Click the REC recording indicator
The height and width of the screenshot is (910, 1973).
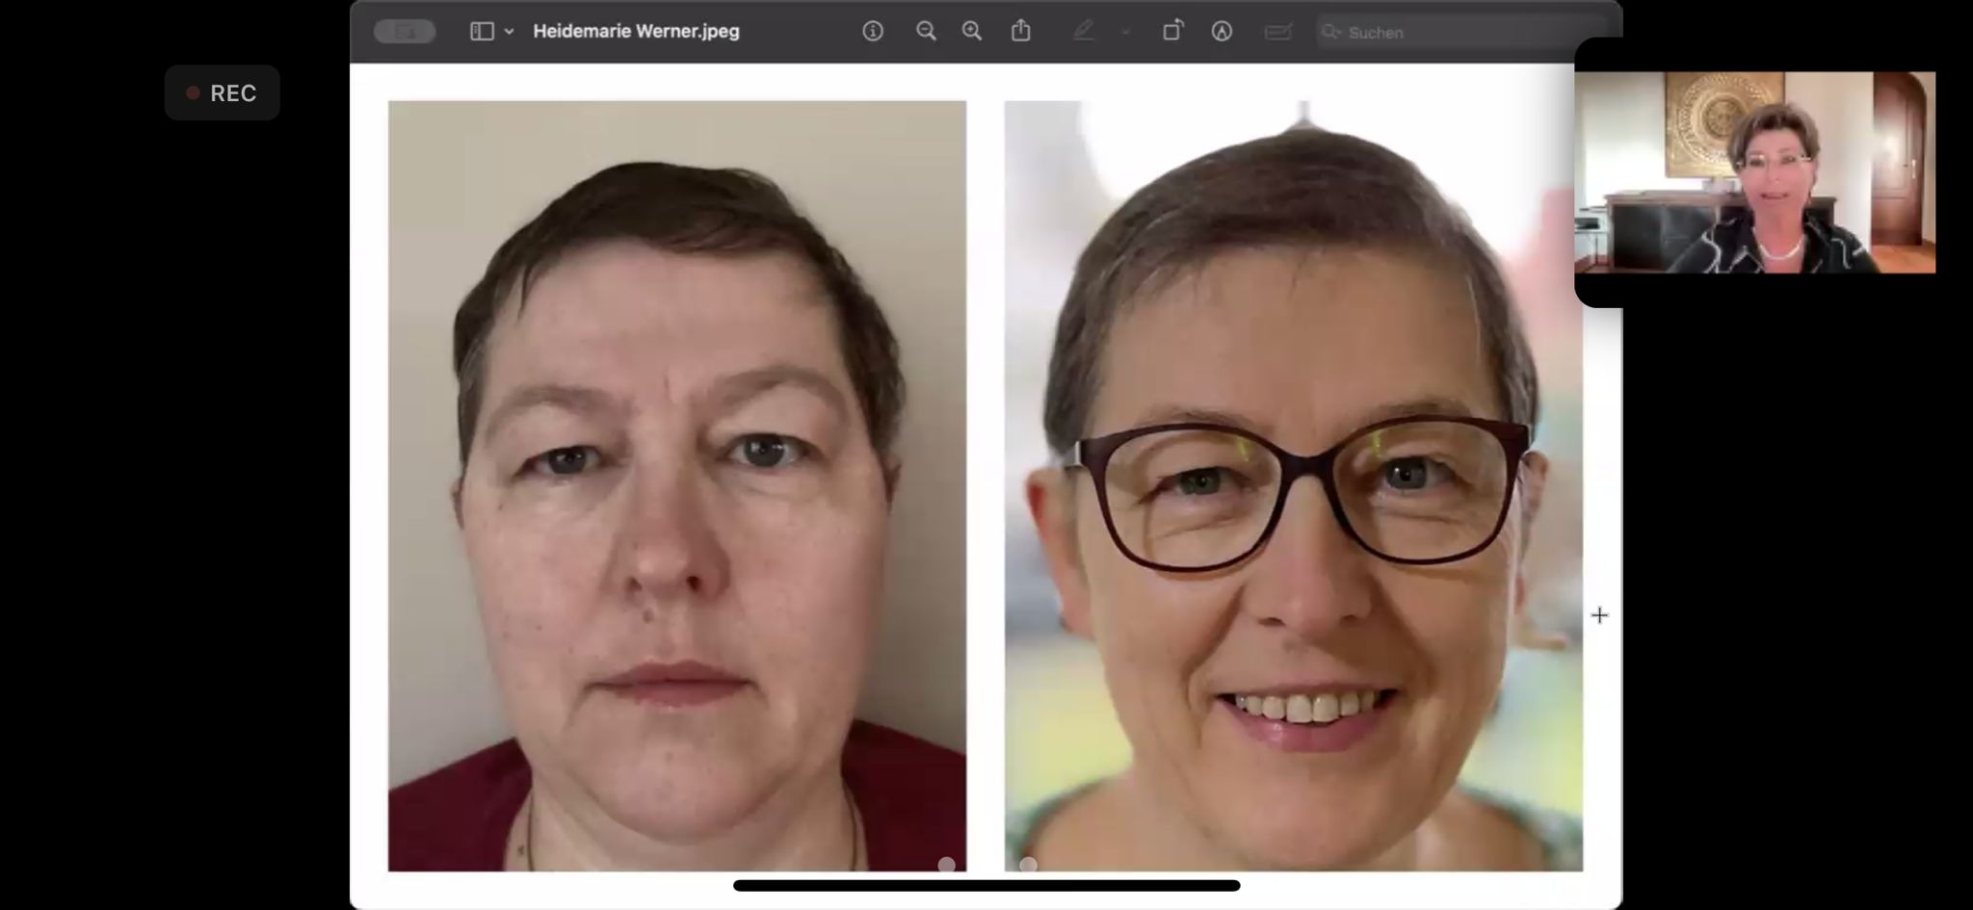point(223,93)
